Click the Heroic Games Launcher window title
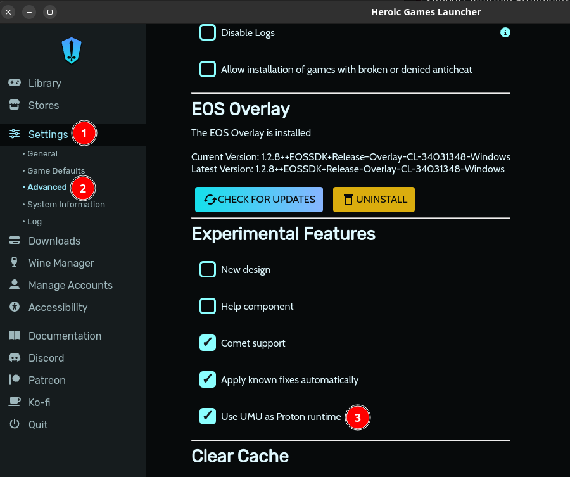570x477 pixels. pos(426,12)
